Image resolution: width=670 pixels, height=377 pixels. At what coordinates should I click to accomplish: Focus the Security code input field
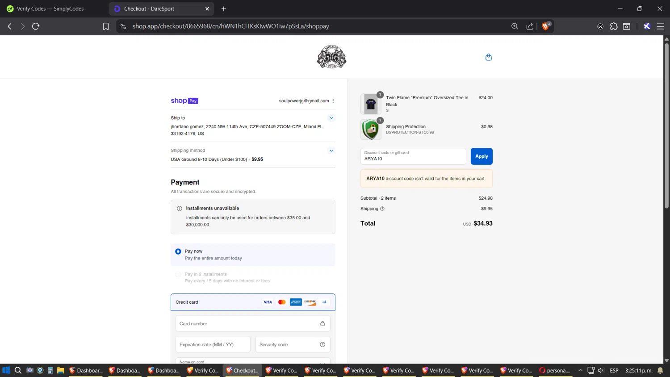[x=293, y=344]
